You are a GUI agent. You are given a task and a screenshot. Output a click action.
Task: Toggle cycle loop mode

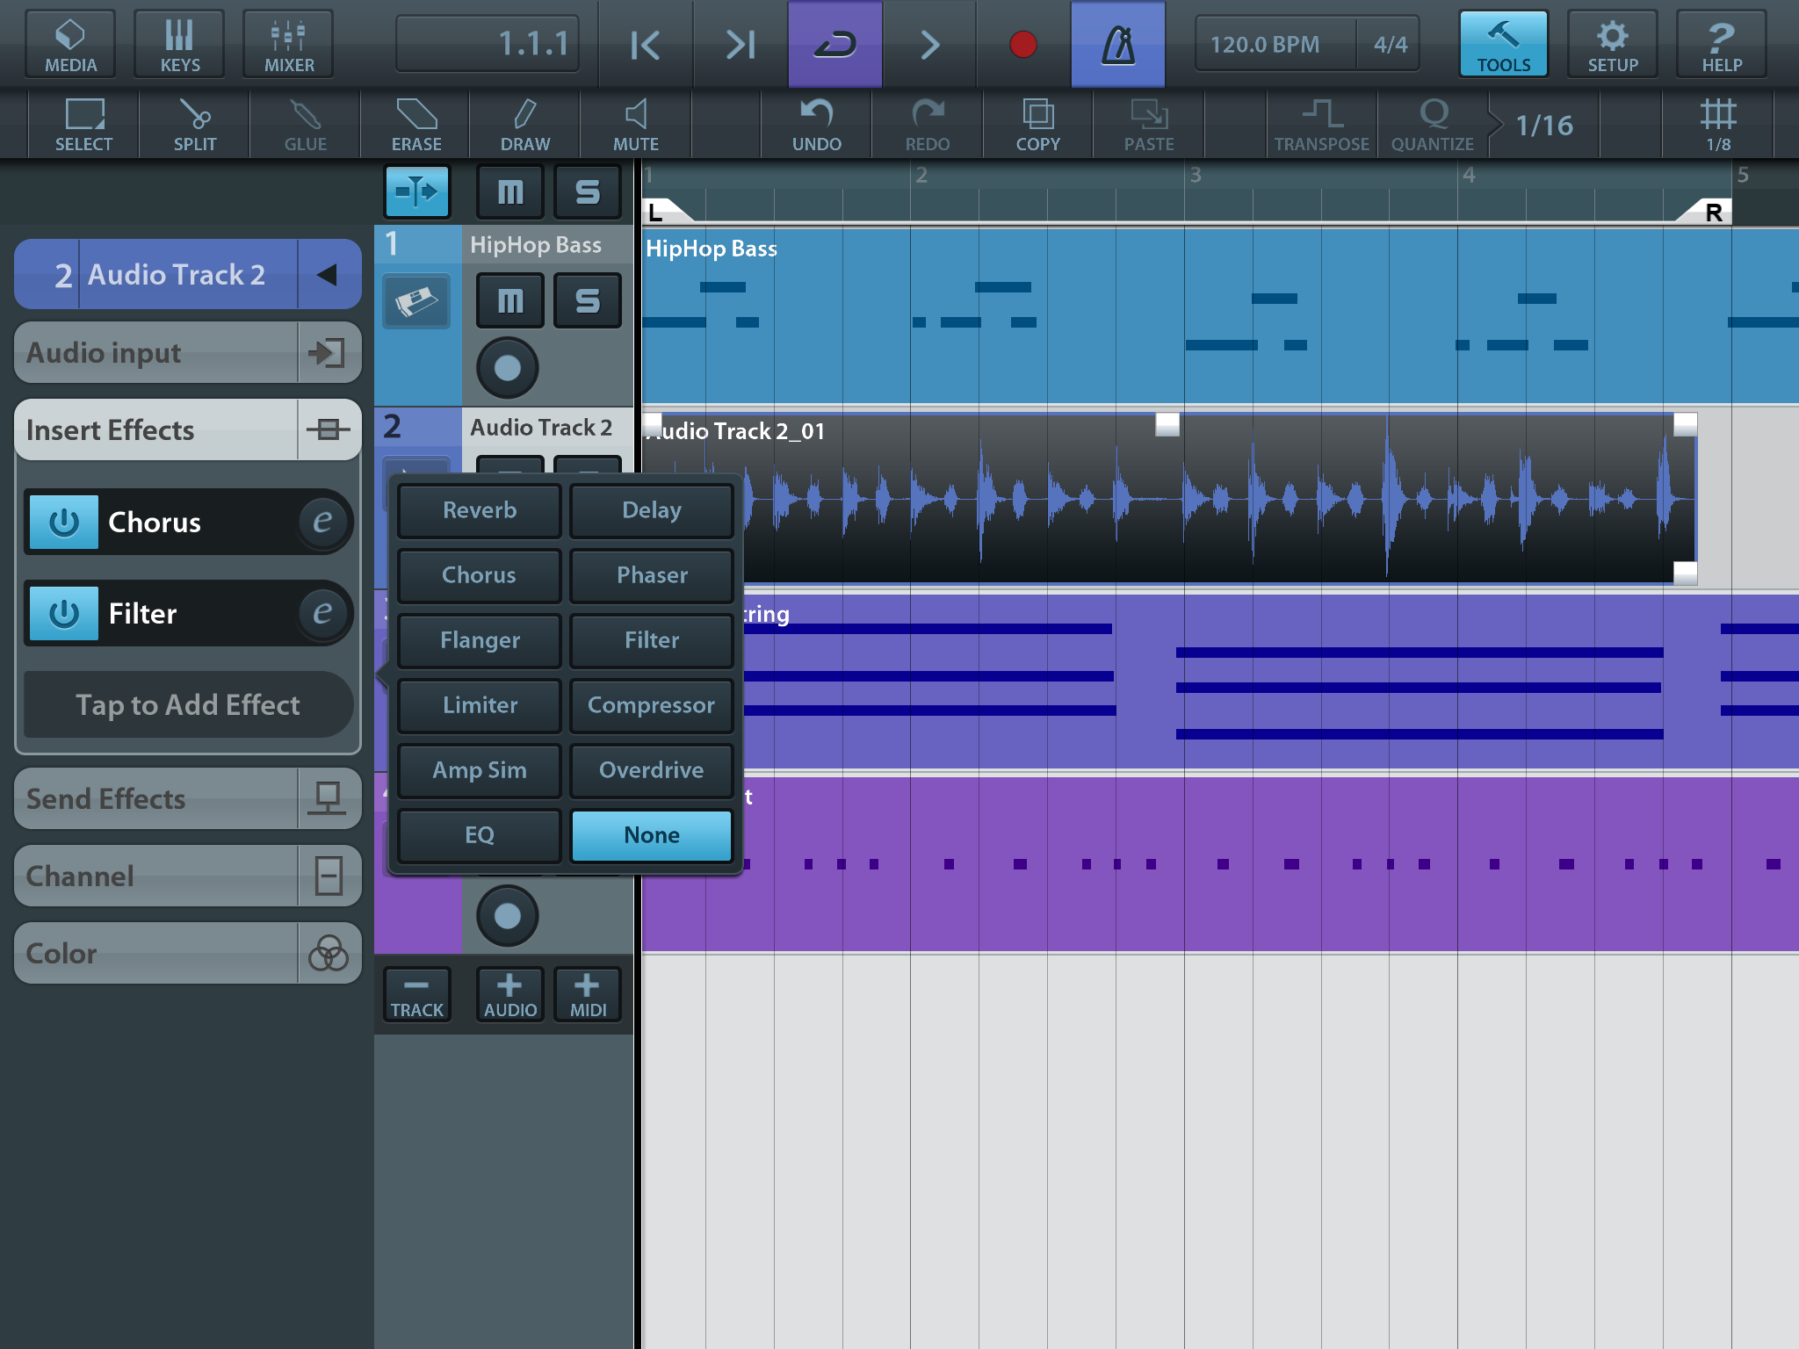835,44
